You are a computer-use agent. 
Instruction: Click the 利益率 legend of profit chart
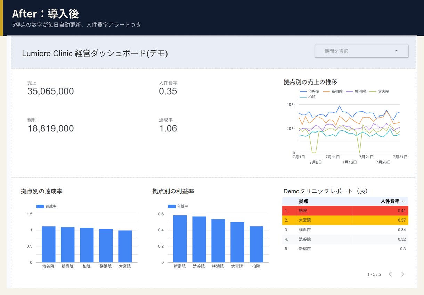178,206
